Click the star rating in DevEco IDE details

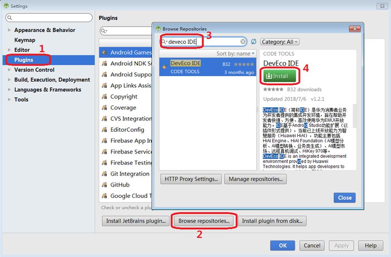[x=273, y=89]
